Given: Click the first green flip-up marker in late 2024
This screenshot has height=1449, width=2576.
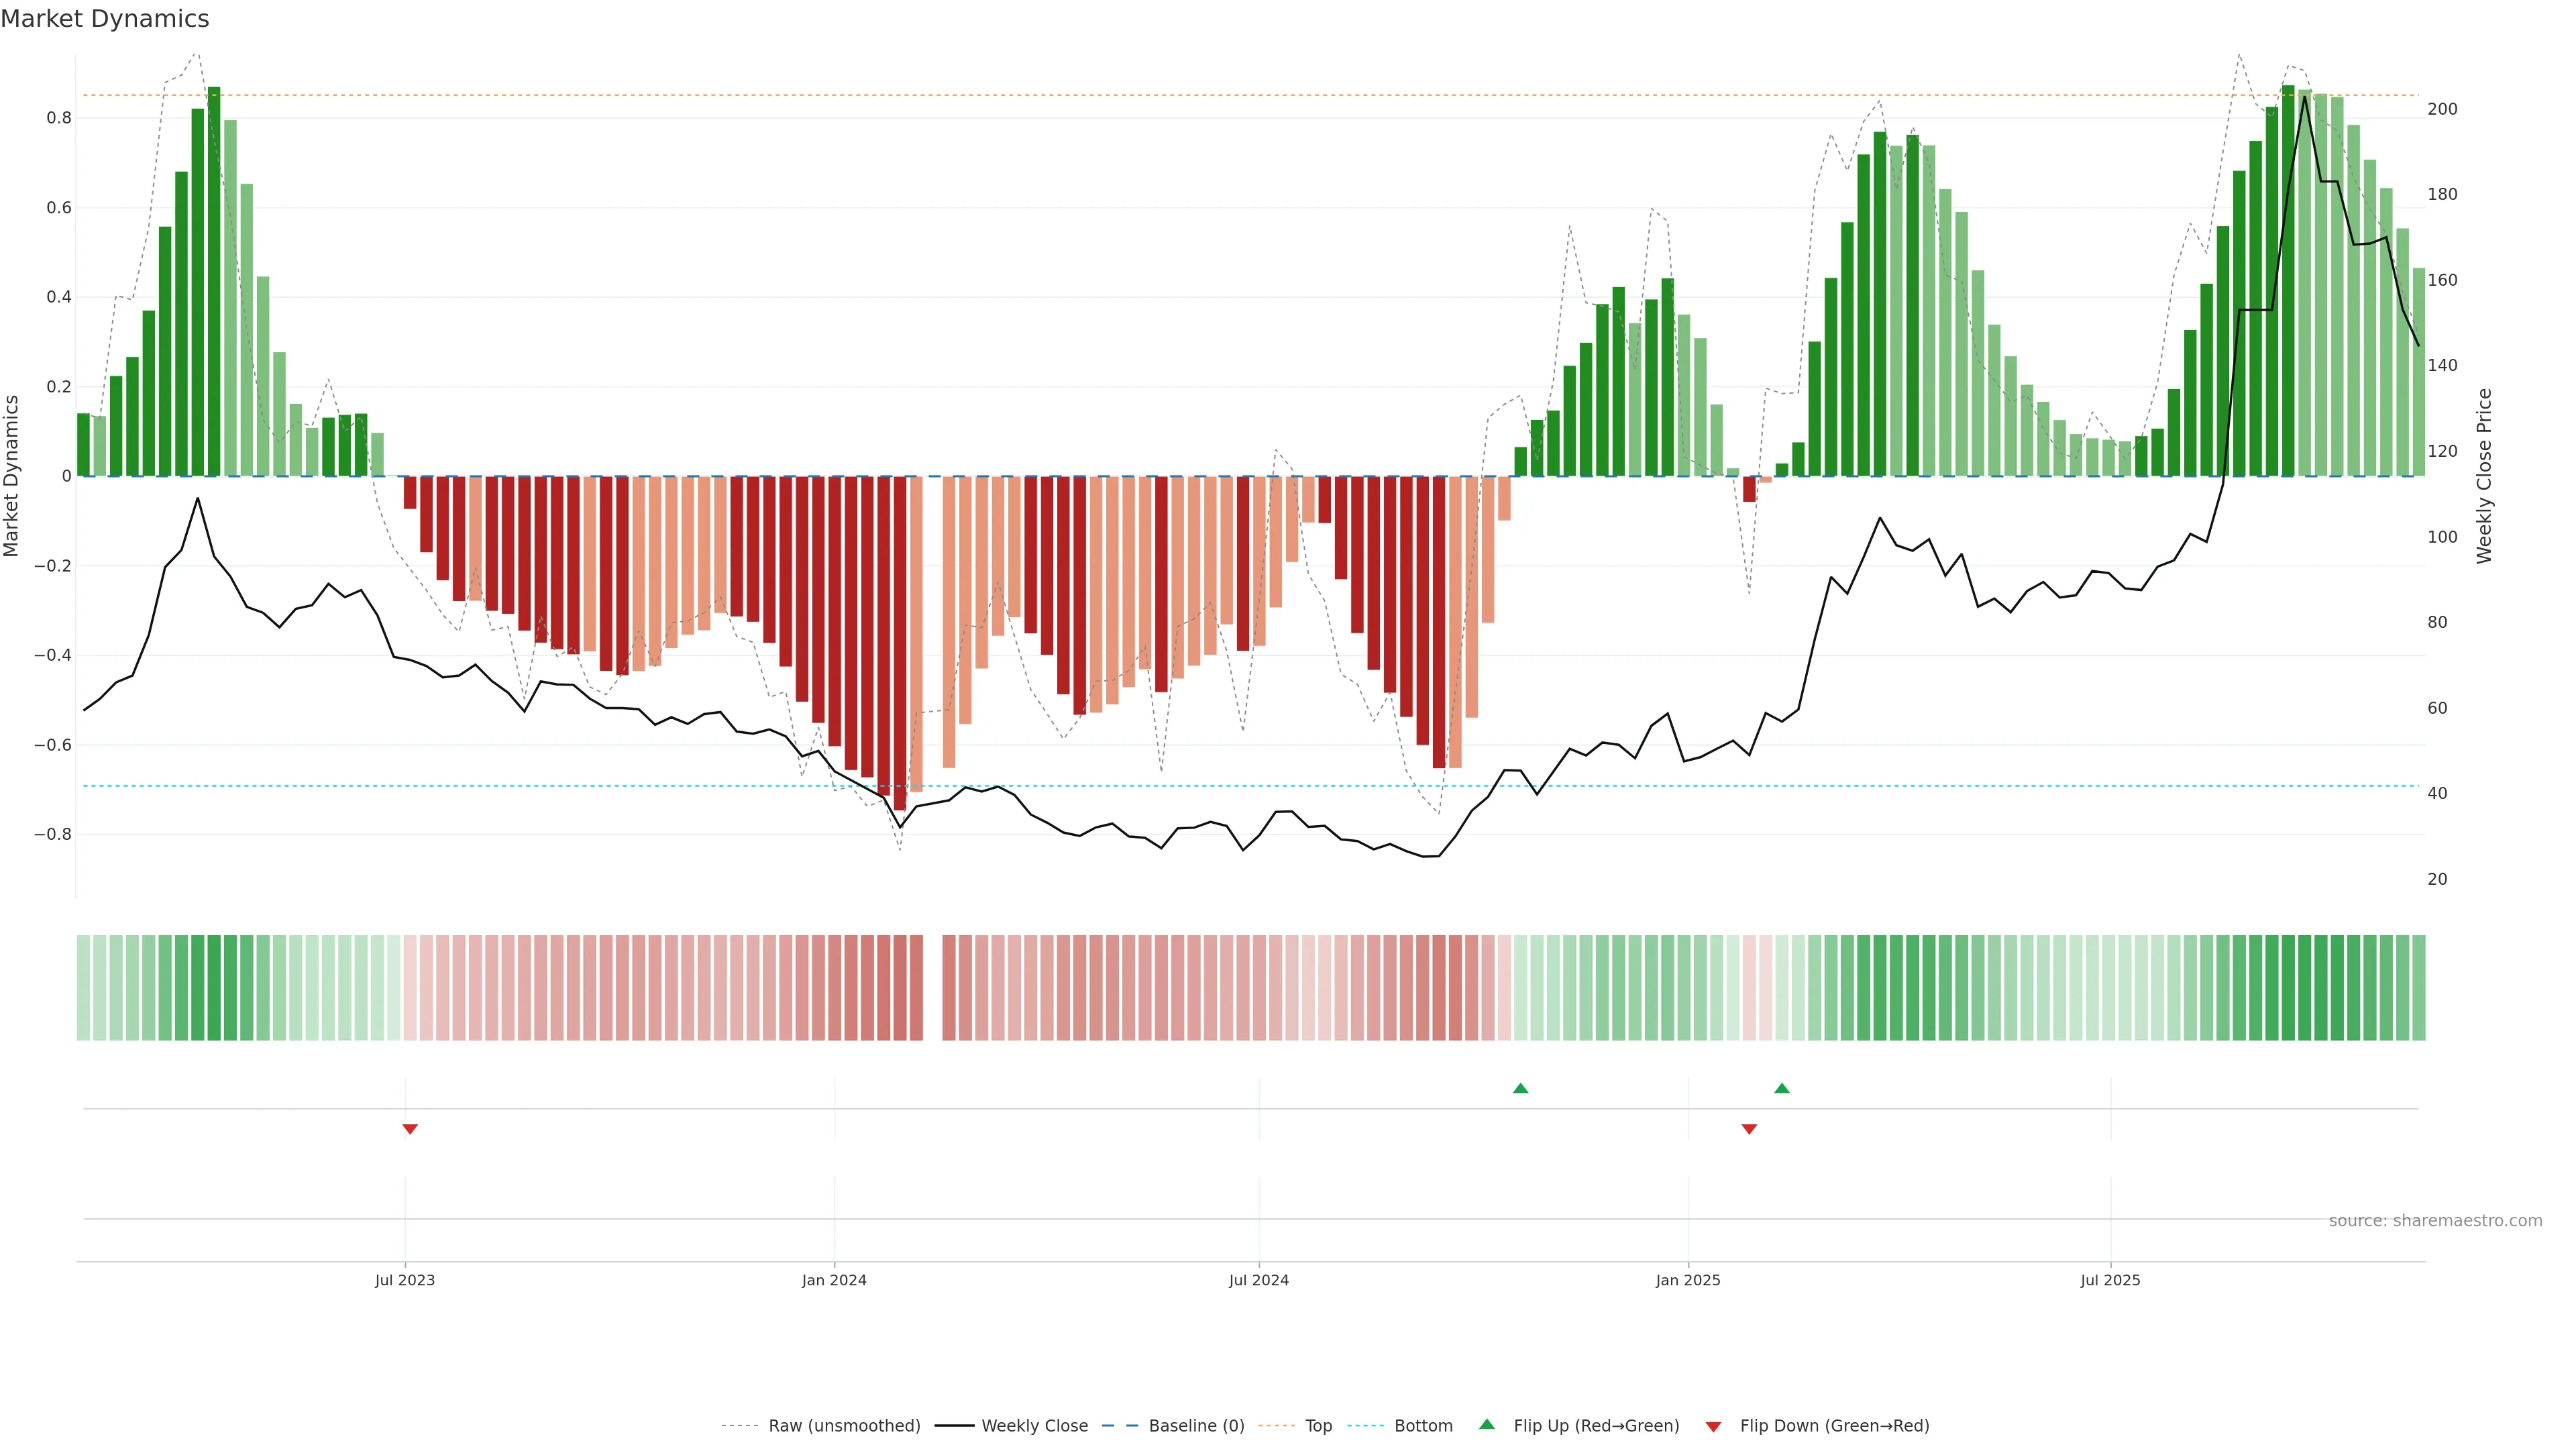Looking at the screenshot, I should (1520, 1088).
